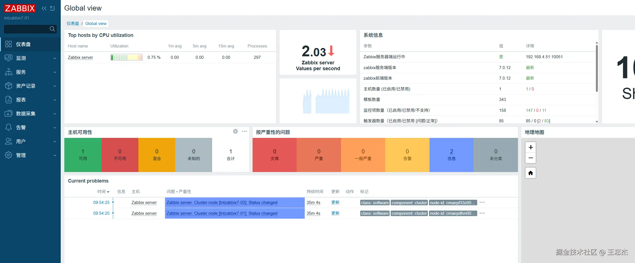Click red 不可用 availability tile

click(120, 155)
